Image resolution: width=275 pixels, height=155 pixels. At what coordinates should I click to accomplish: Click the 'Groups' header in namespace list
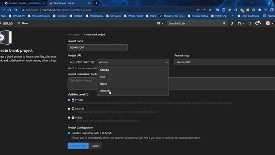(104, 70)
